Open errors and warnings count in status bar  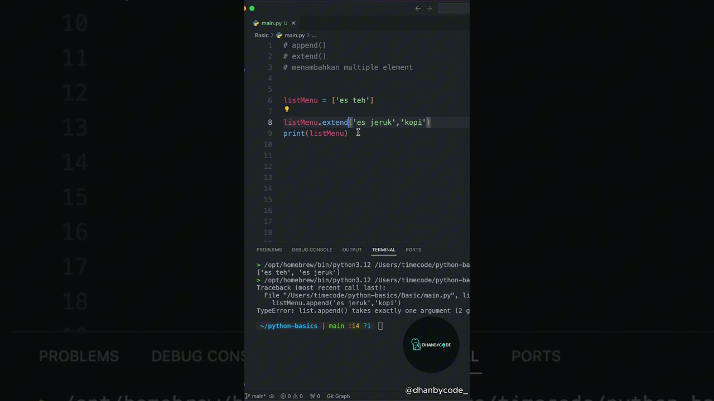coord(292,396)
